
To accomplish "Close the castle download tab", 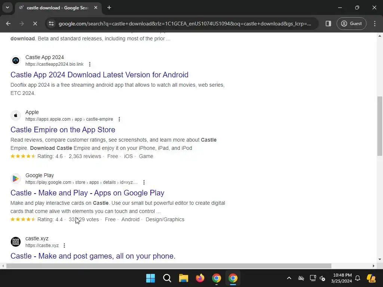I will coord(96,7).
